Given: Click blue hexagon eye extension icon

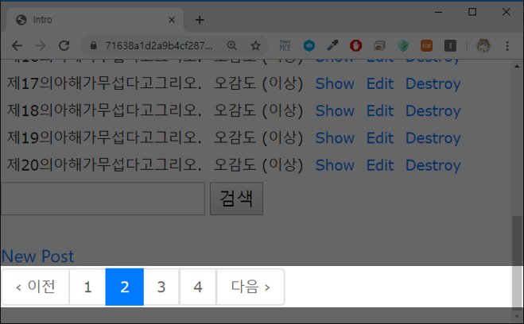Looking at the screenshot, I should [x=309, y=46].
